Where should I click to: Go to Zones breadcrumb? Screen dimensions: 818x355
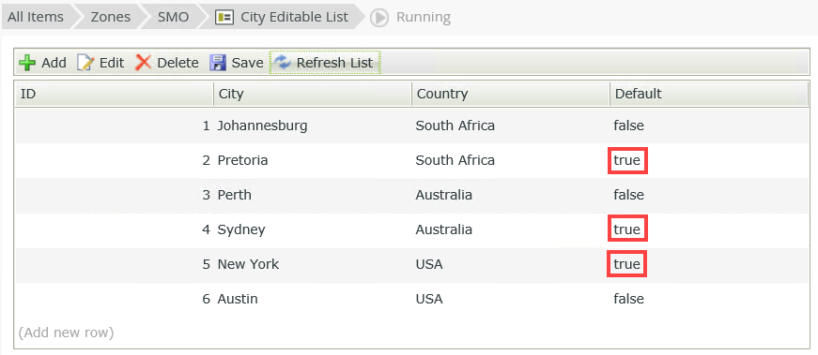point(111,17)
